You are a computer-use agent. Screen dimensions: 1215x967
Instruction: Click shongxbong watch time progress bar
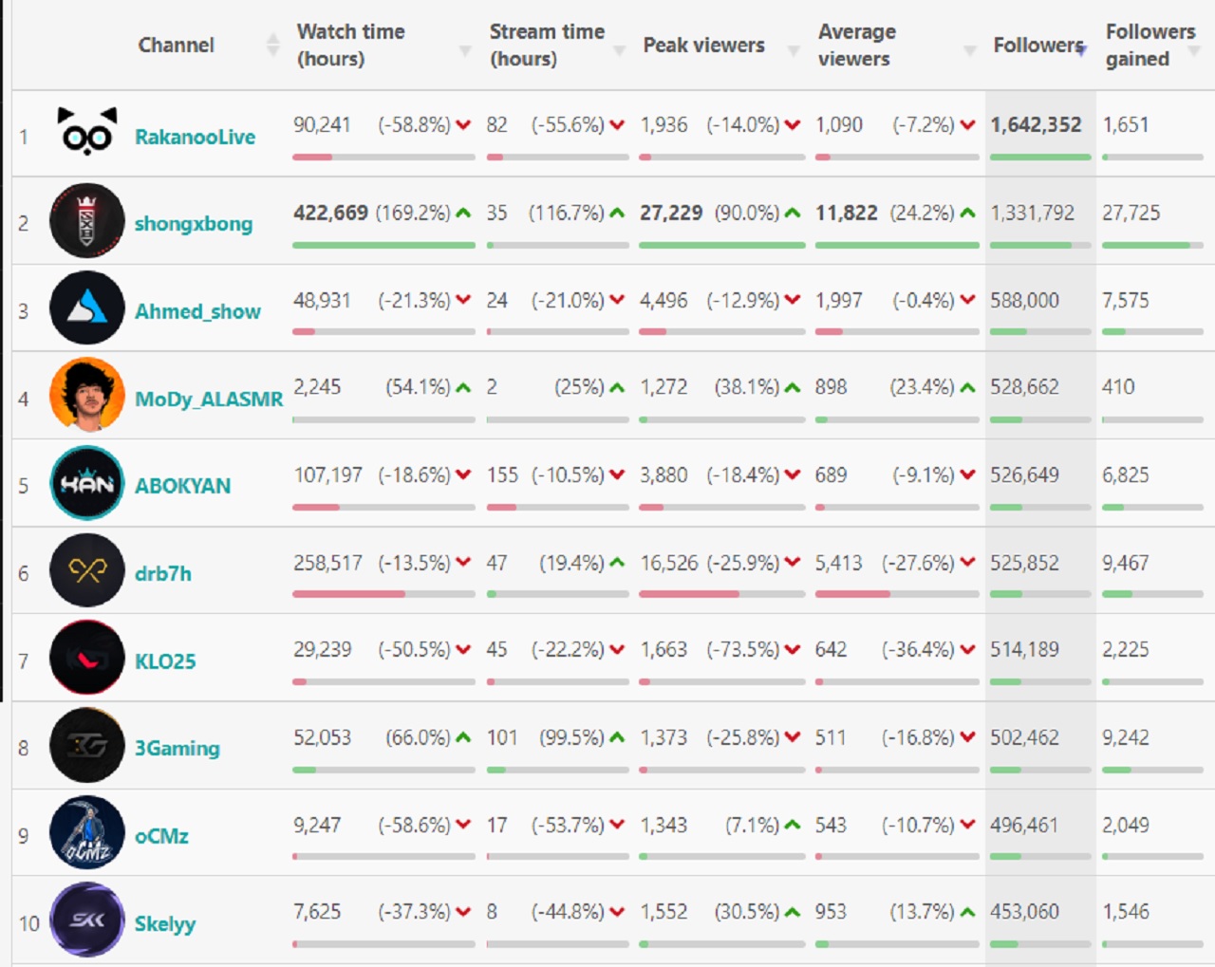(x=383, y=245)
